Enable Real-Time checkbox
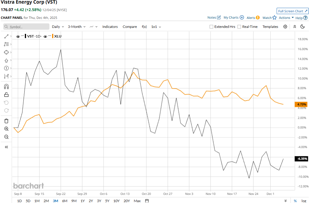Viewport: 309px width, 203px height. point(239,27)
